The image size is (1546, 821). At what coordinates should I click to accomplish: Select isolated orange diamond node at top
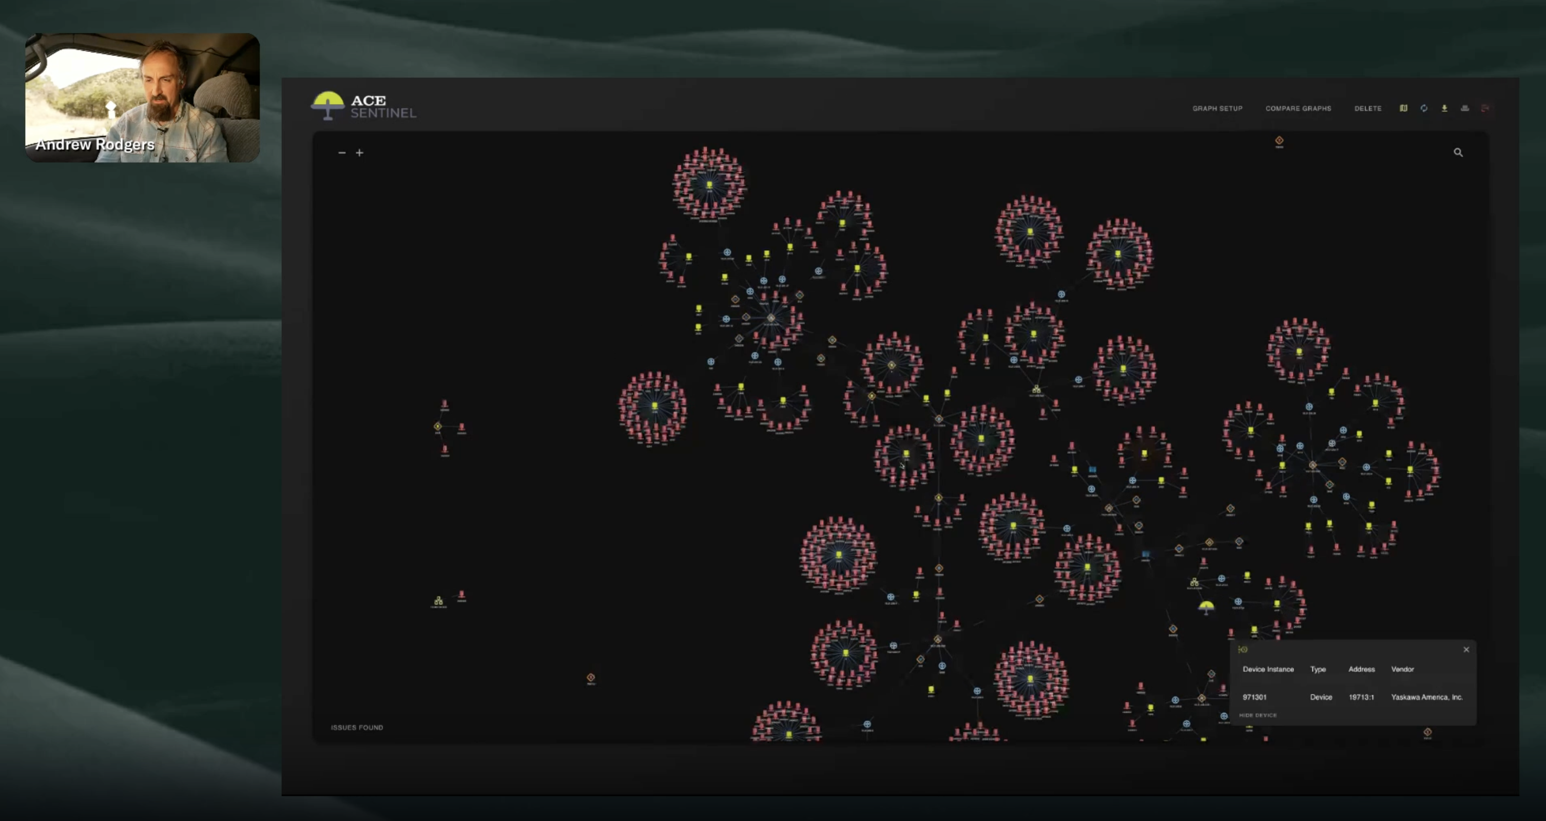[x=1279, y=141]
